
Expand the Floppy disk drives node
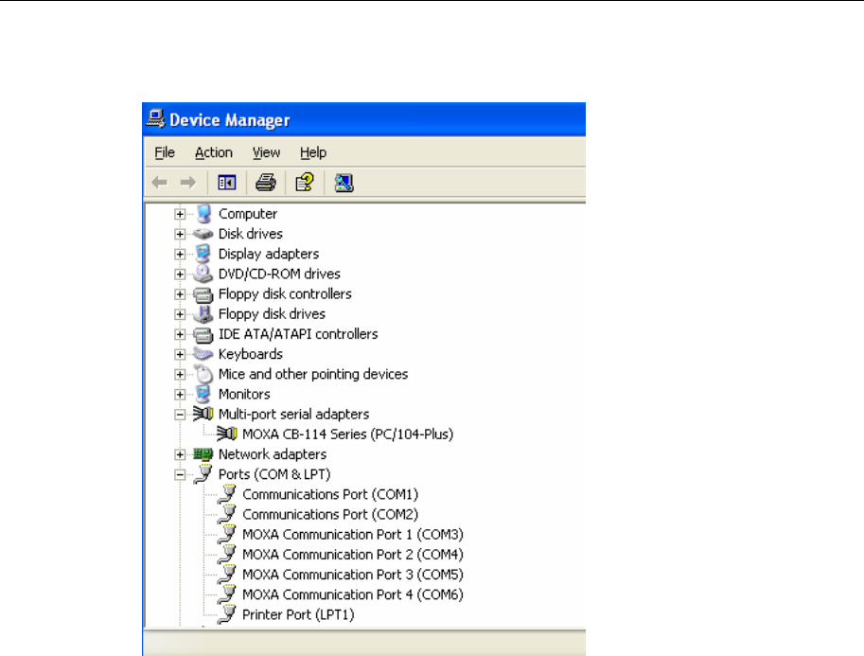click(x=180, y=314)
